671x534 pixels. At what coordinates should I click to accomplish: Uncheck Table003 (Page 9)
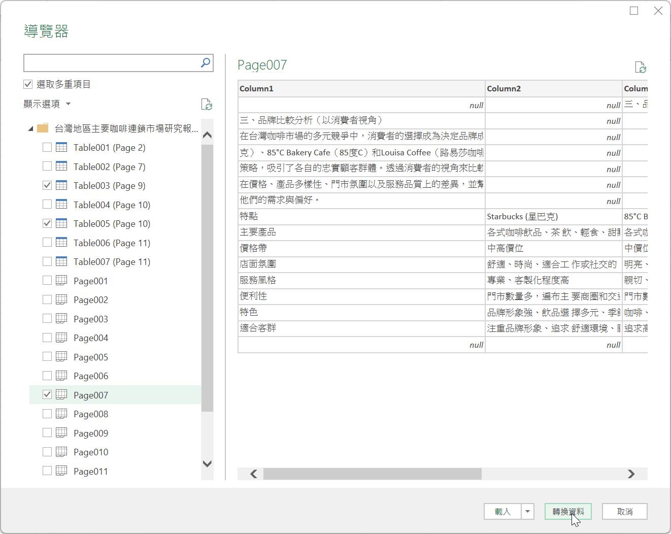tap(47, 186)
